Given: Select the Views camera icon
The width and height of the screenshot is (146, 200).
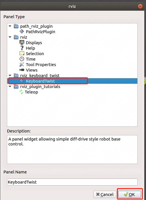Looking at the screenshot, I should (x=22, y=70).
